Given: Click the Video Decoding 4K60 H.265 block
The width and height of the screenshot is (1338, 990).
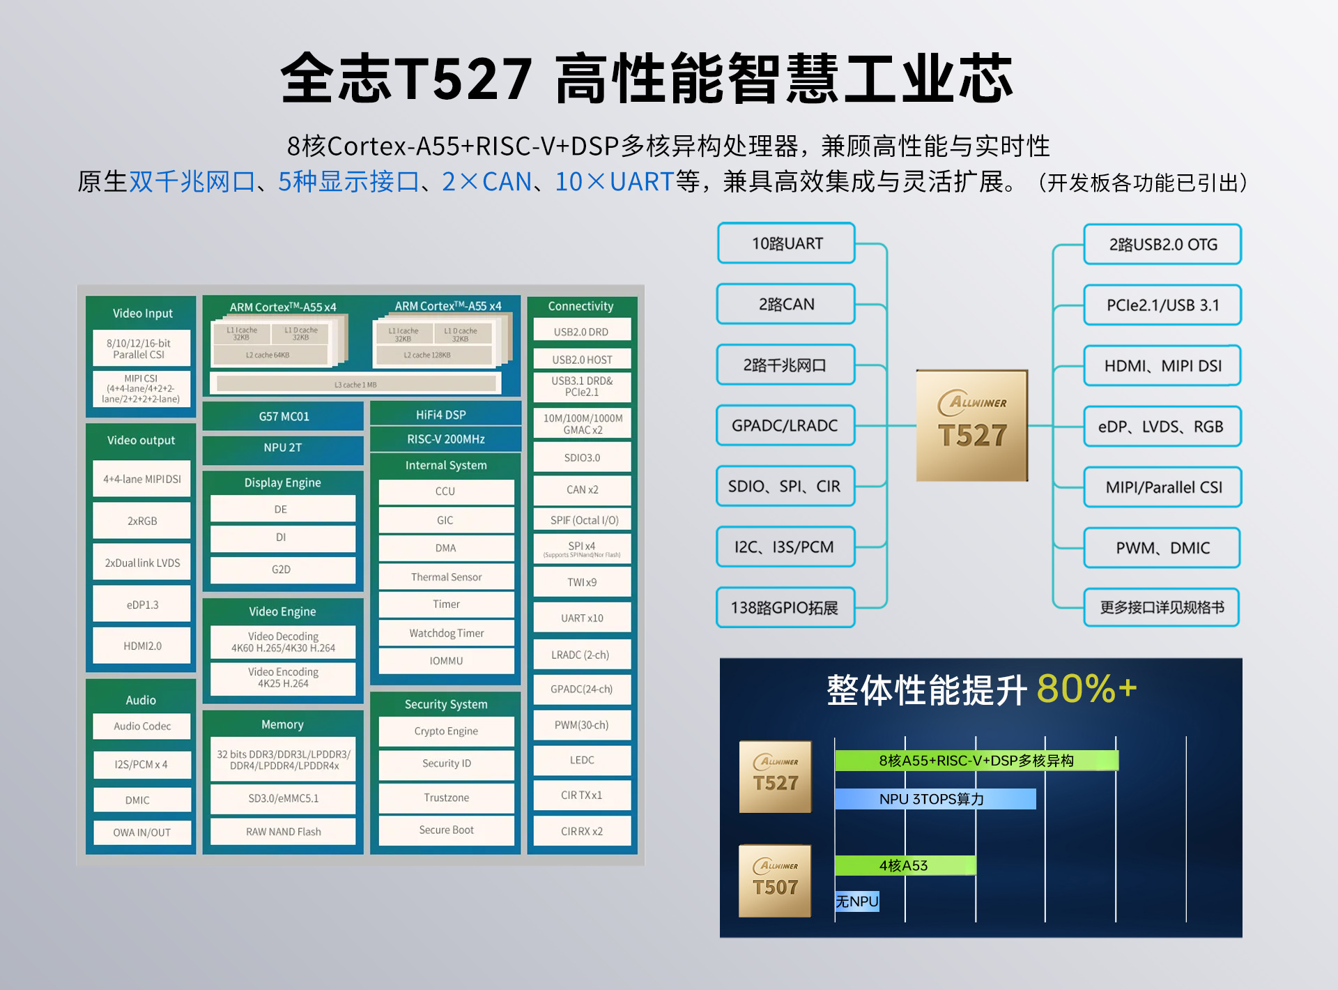Looking at the screenshot, I should 283,642.
